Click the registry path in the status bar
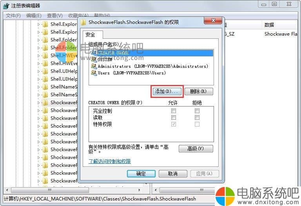 (x=100, y=199)
